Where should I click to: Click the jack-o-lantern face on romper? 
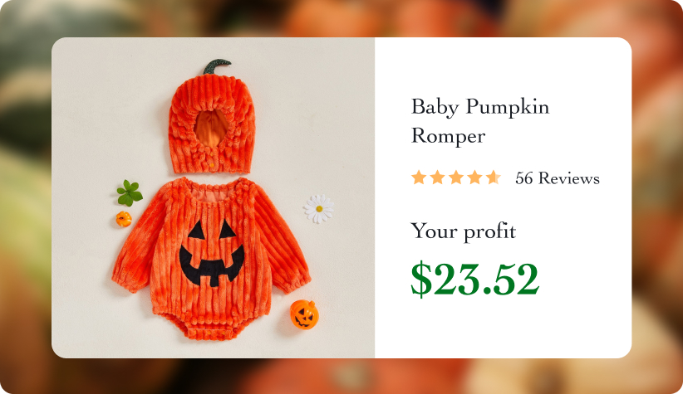212,253
